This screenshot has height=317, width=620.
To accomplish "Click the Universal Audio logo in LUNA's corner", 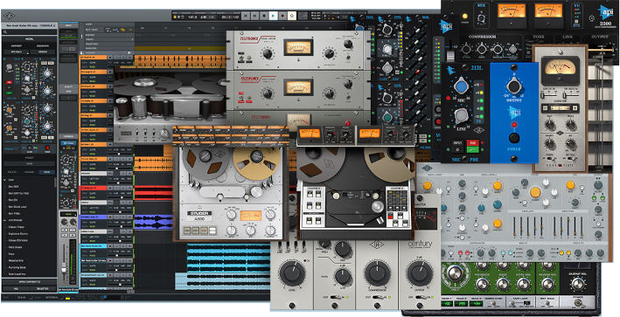I will click(9, 17).
